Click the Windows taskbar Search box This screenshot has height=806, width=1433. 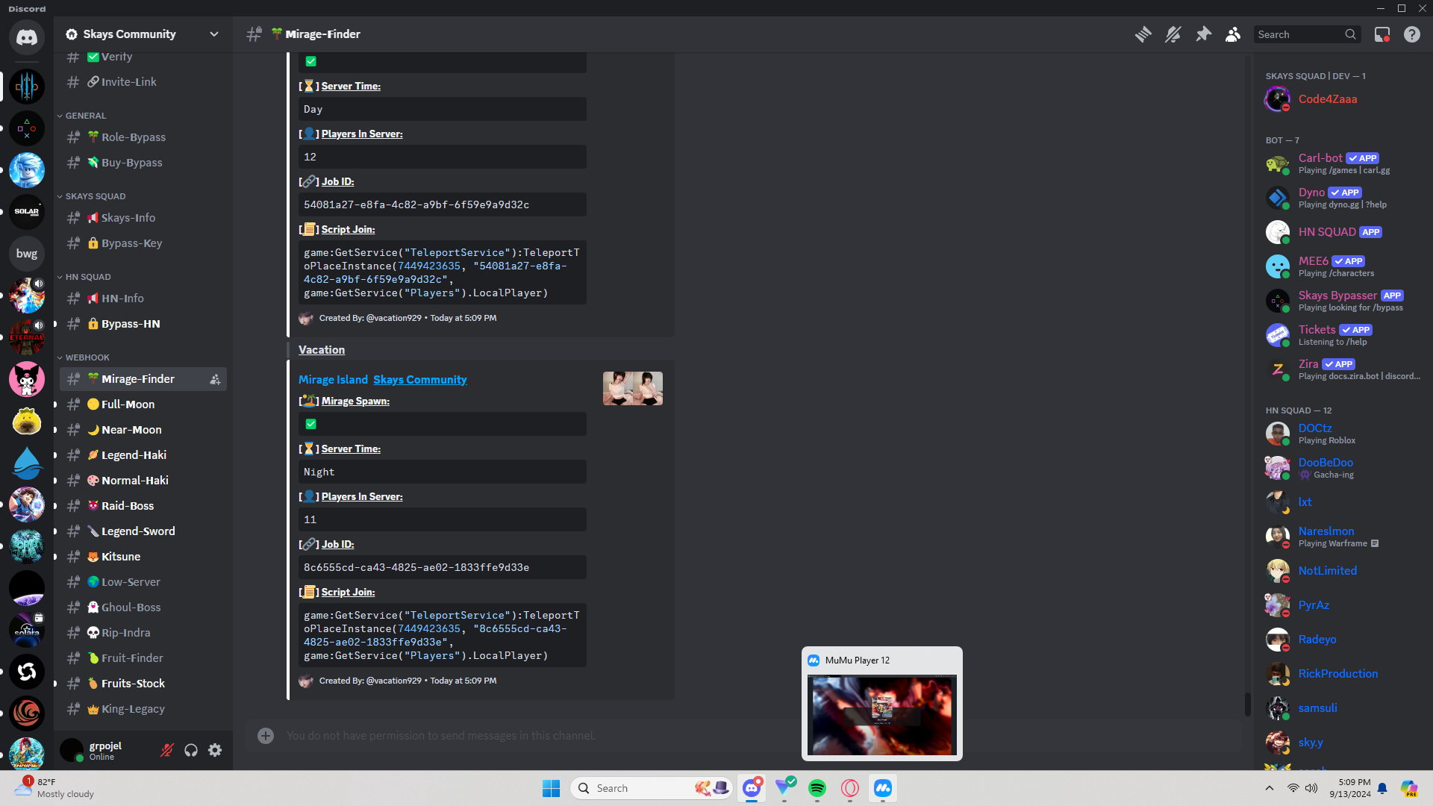(x=652, y=788)
